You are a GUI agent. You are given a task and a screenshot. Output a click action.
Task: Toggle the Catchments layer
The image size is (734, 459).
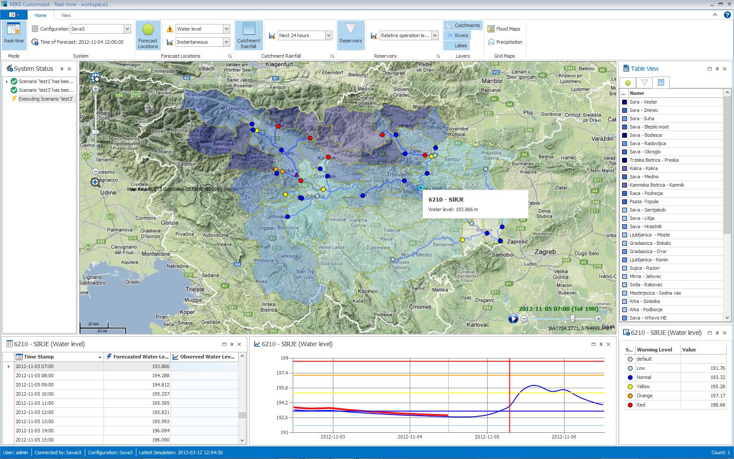coord(463,25)
